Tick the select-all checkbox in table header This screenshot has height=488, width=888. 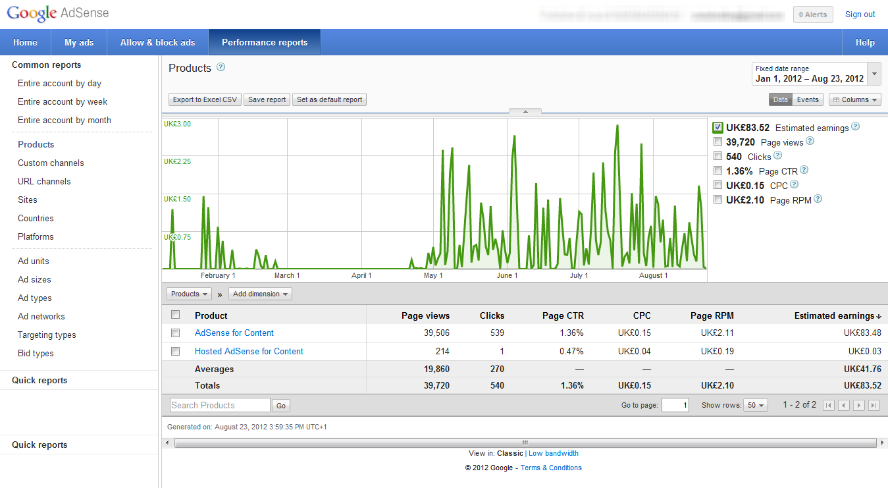pos(175,315)
